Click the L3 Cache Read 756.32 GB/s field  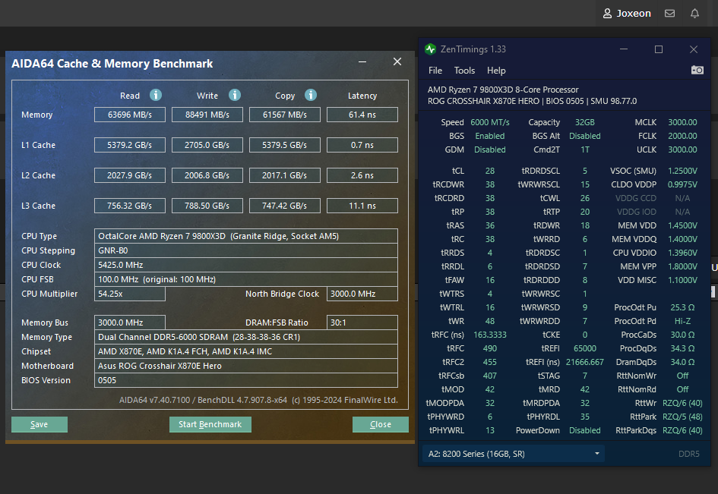click(130, 206)
